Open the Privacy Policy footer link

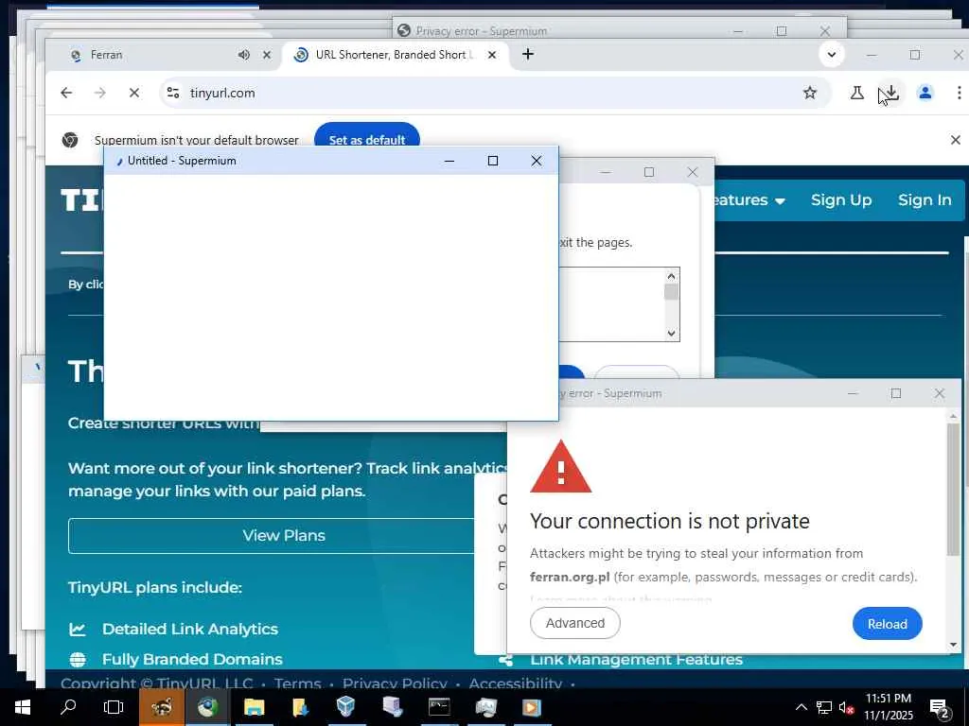click(395, 683)
